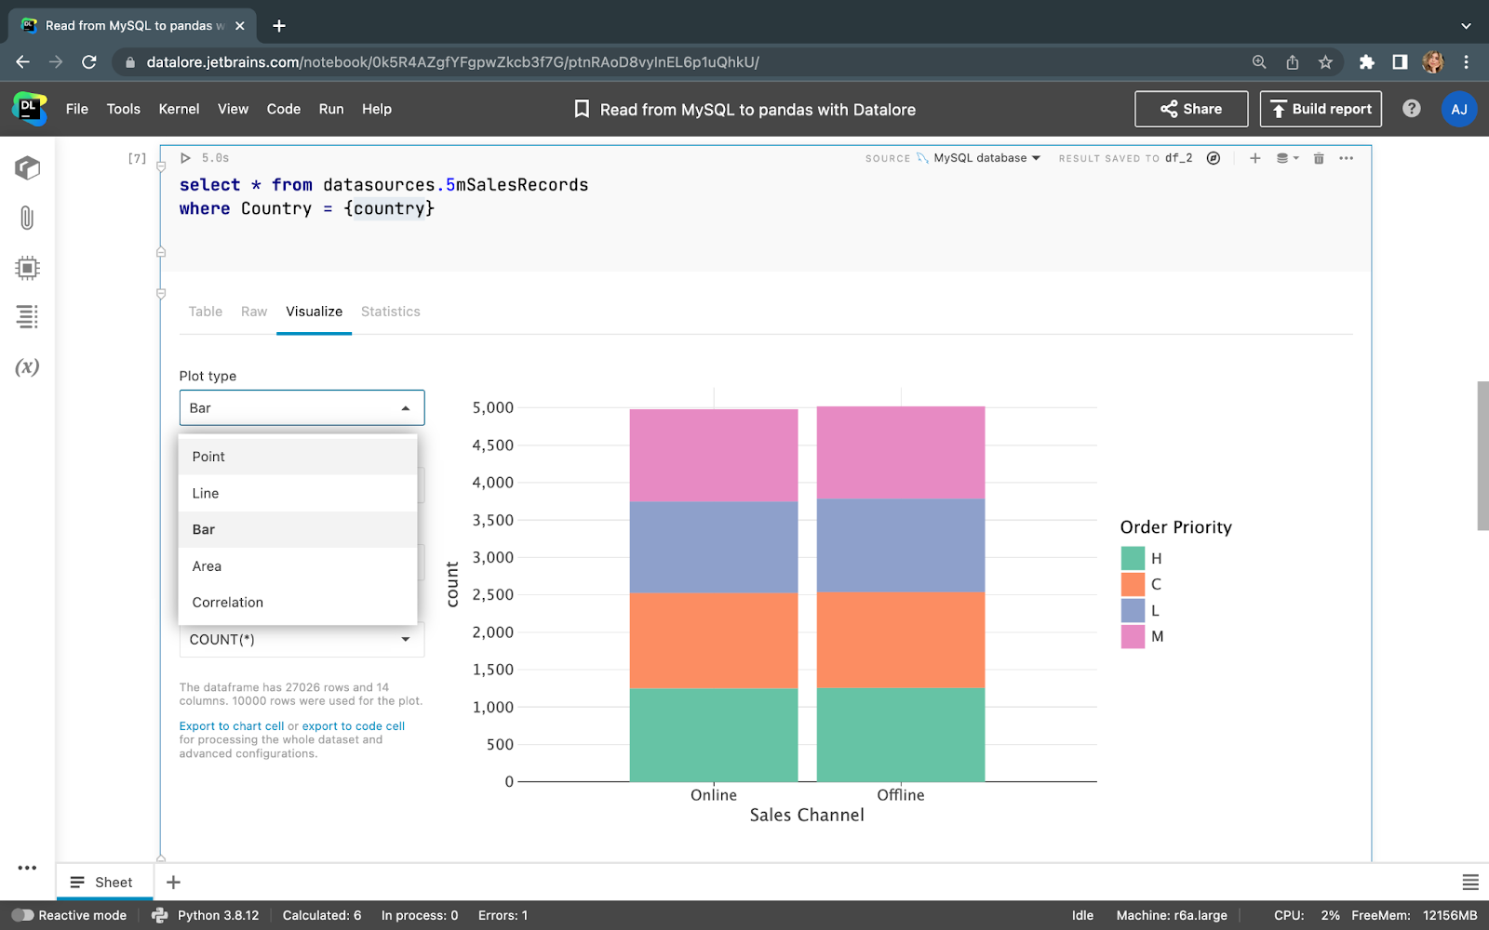Open the workspace cube icon in sidebar
The width and height of the screenshot is (1489, 930).
(x=27, y=168)
